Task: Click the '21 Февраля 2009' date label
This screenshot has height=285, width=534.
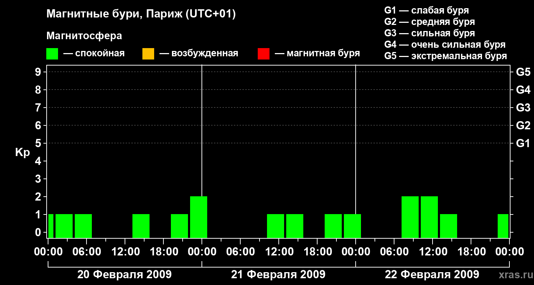Action: tap(278, 275)
